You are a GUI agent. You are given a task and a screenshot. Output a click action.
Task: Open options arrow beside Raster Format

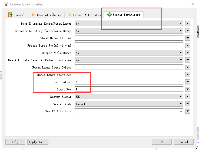188,96
